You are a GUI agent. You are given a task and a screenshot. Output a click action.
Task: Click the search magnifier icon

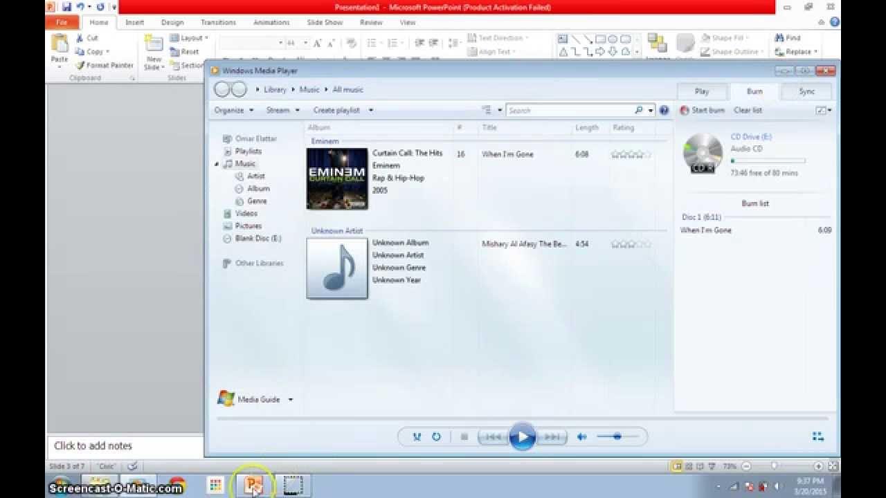639,111
